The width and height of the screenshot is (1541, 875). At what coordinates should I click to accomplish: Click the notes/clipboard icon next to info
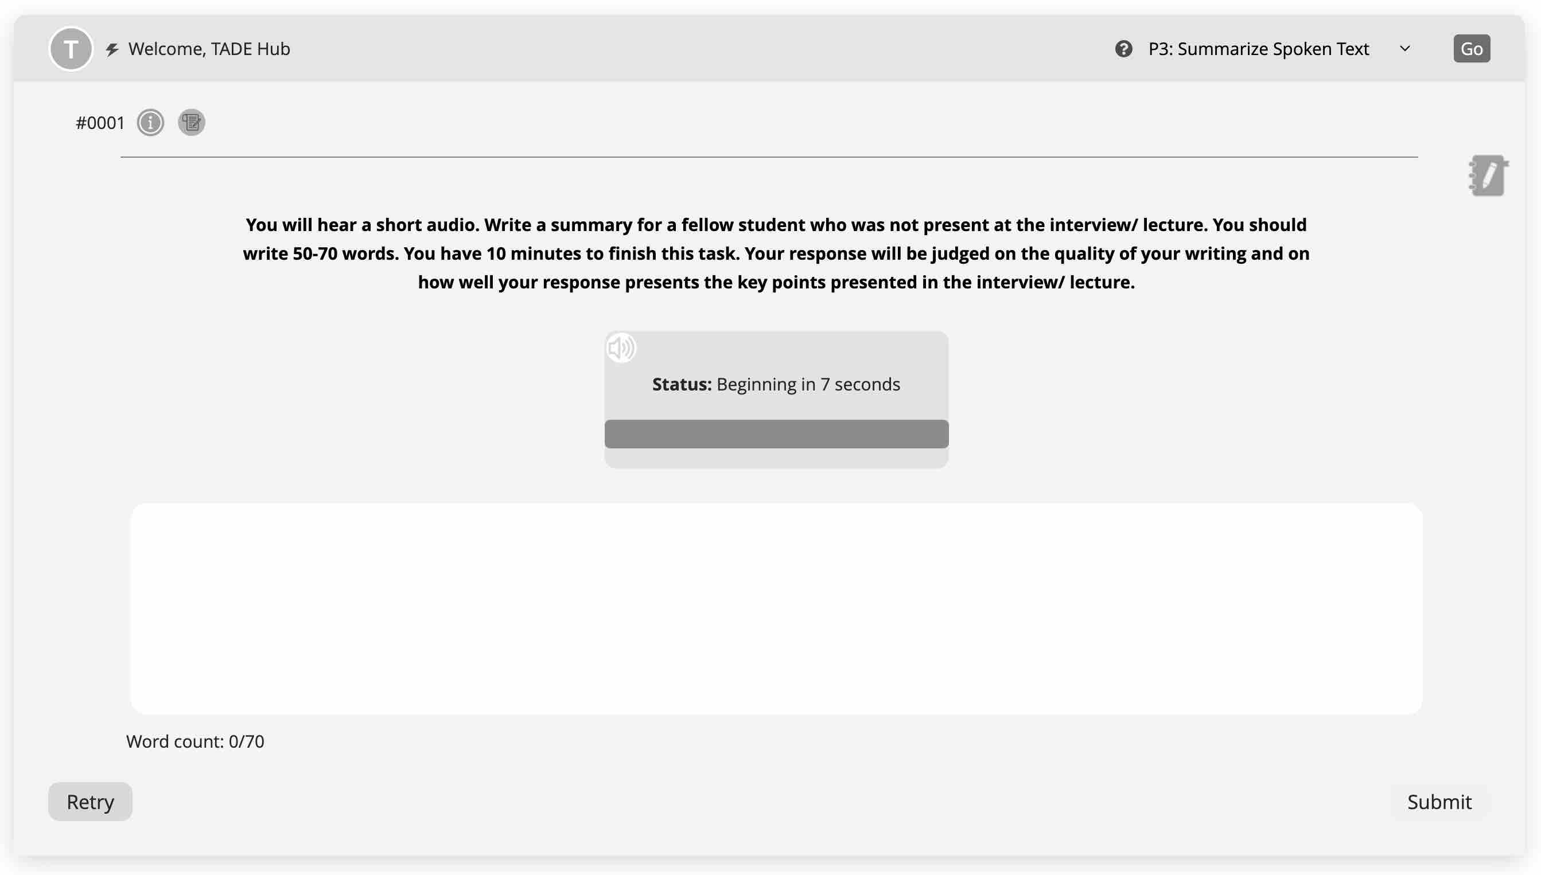click(192, 122)
